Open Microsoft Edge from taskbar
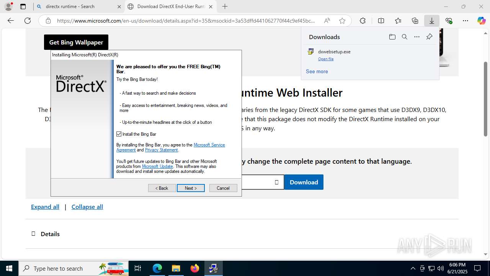The height and width of the screenshot is (276, 490). pyautogui.click(x=157, y=268)
